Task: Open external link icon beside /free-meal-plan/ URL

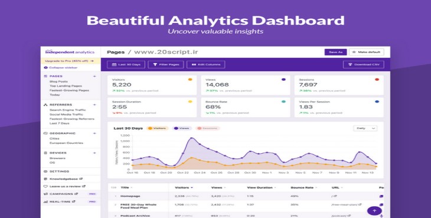Action: coord(360,204)
